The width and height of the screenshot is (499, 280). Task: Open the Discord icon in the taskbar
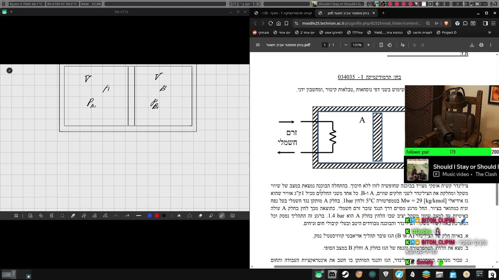point(332,275)
